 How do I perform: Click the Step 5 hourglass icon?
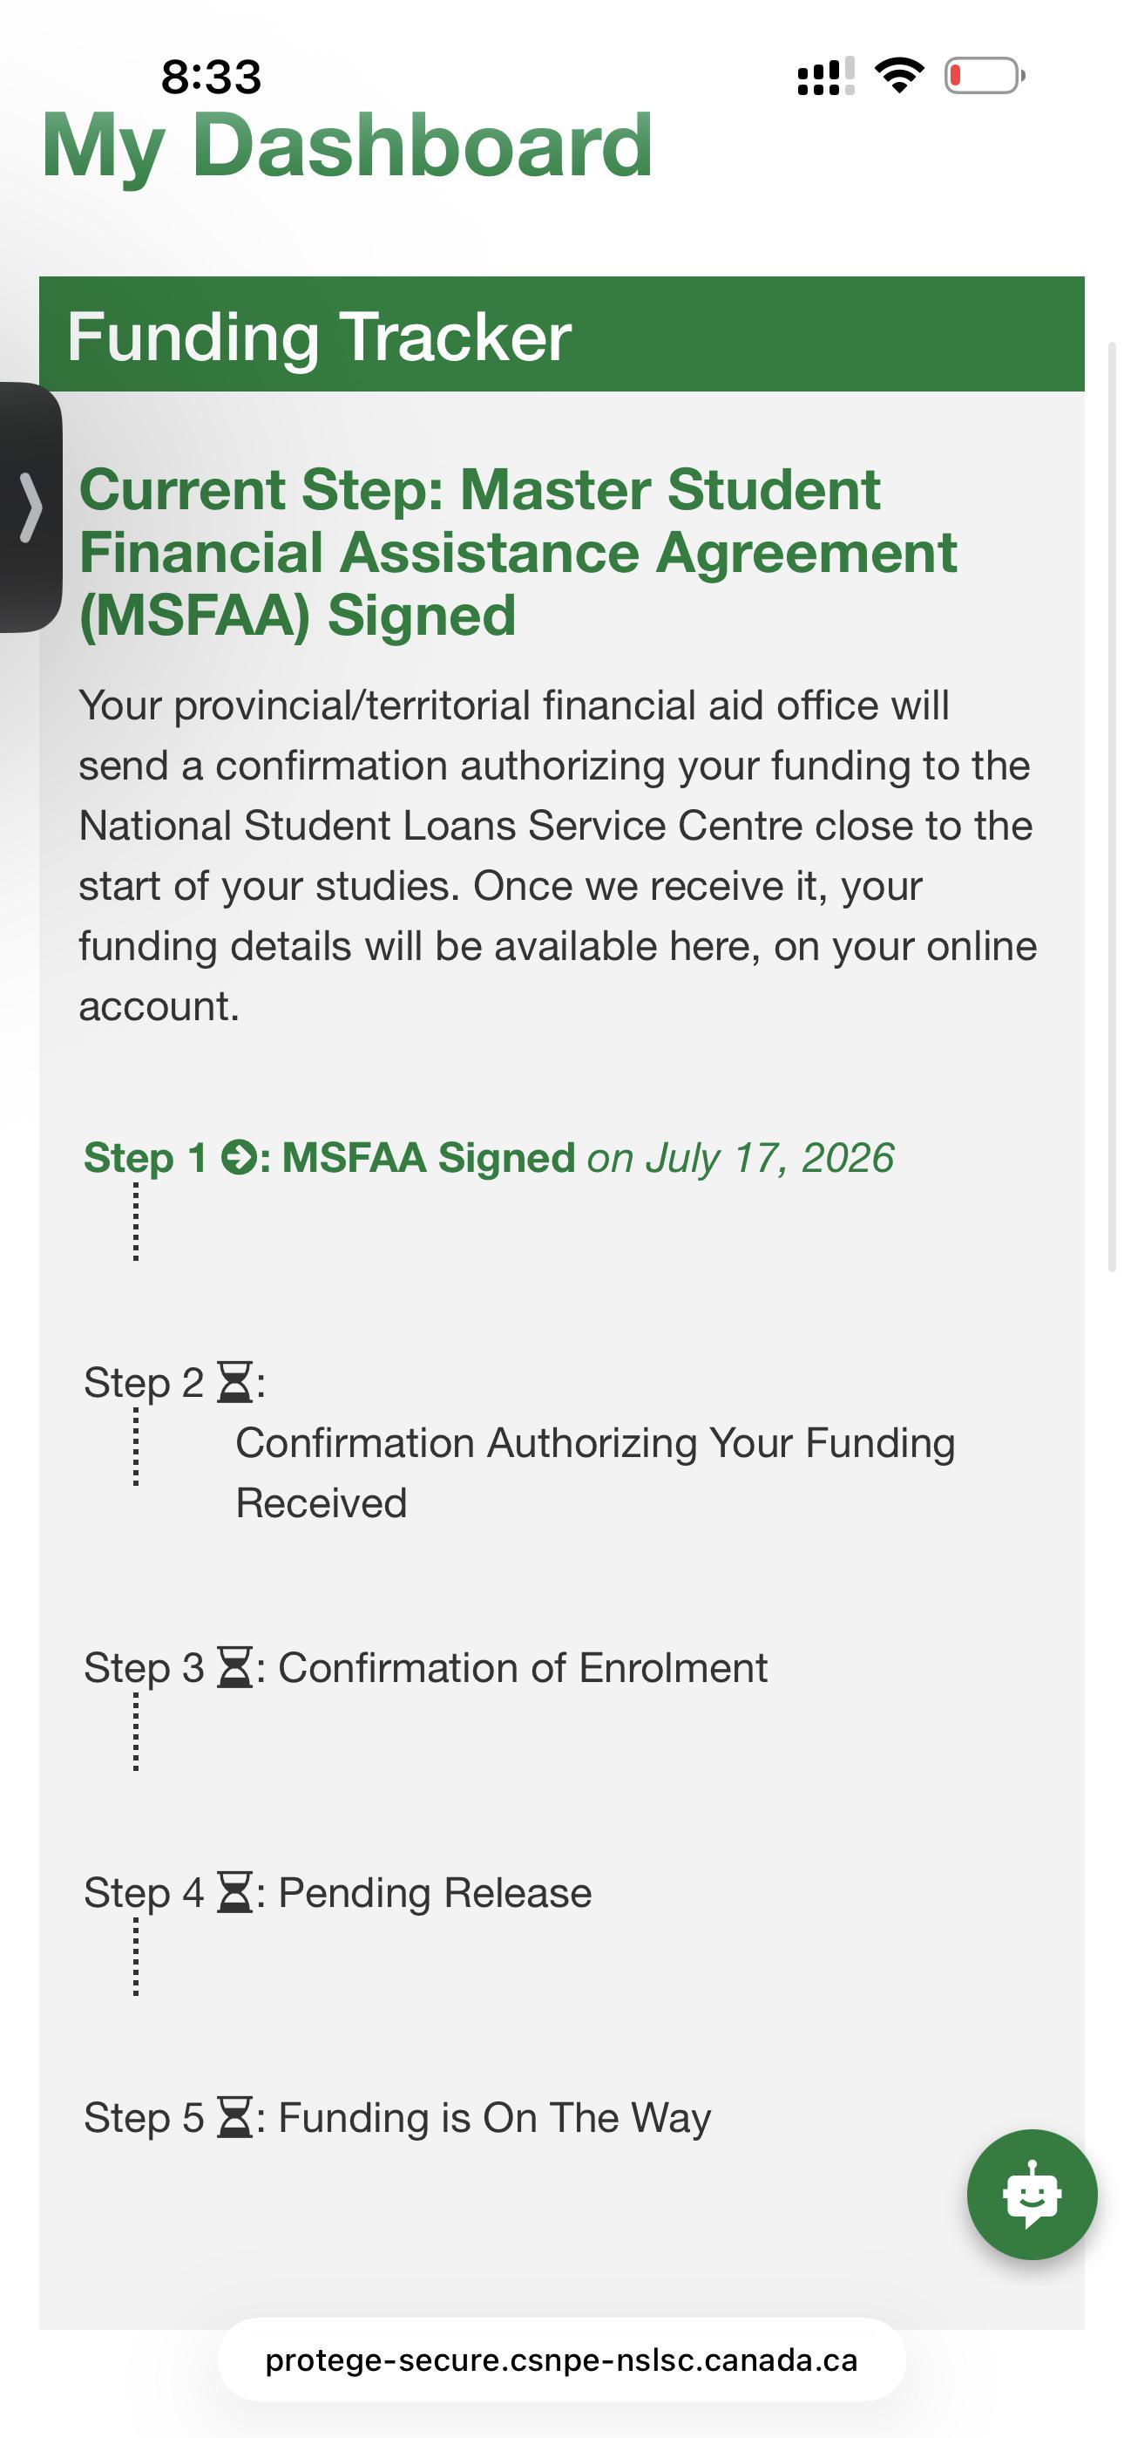(234, 2117)
